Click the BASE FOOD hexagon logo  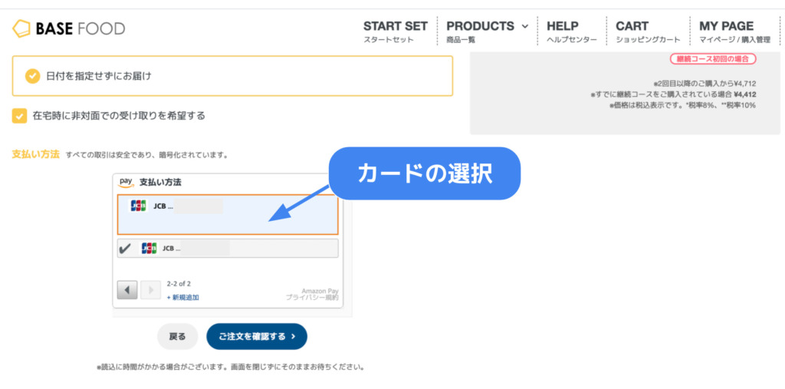click(x=21, y=28)
